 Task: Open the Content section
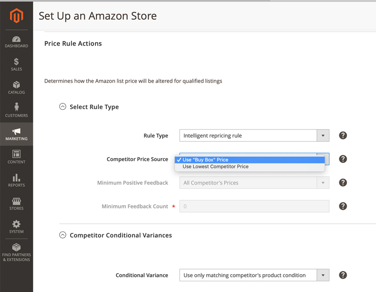[16, 158]
